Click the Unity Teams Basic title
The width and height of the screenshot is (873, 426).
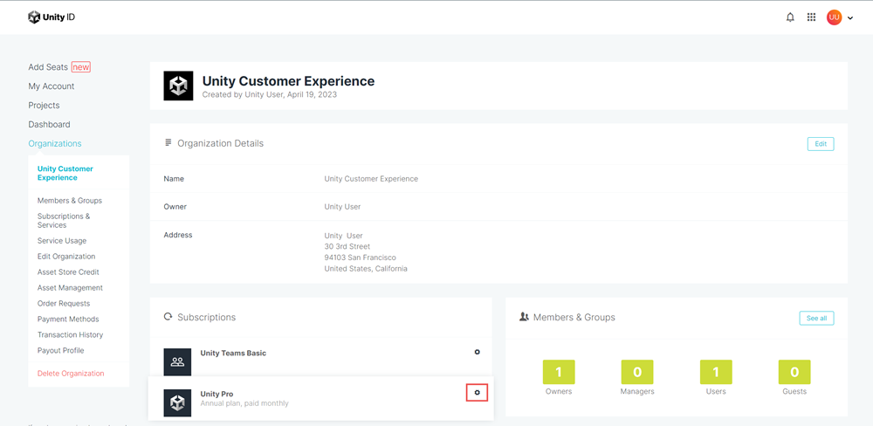tap(233, 353)
